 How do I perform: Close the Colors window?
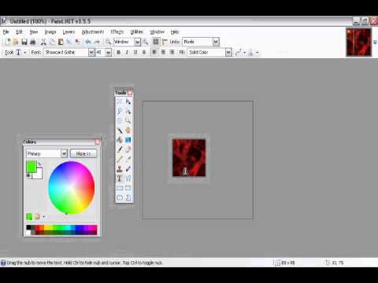[98, 141]
